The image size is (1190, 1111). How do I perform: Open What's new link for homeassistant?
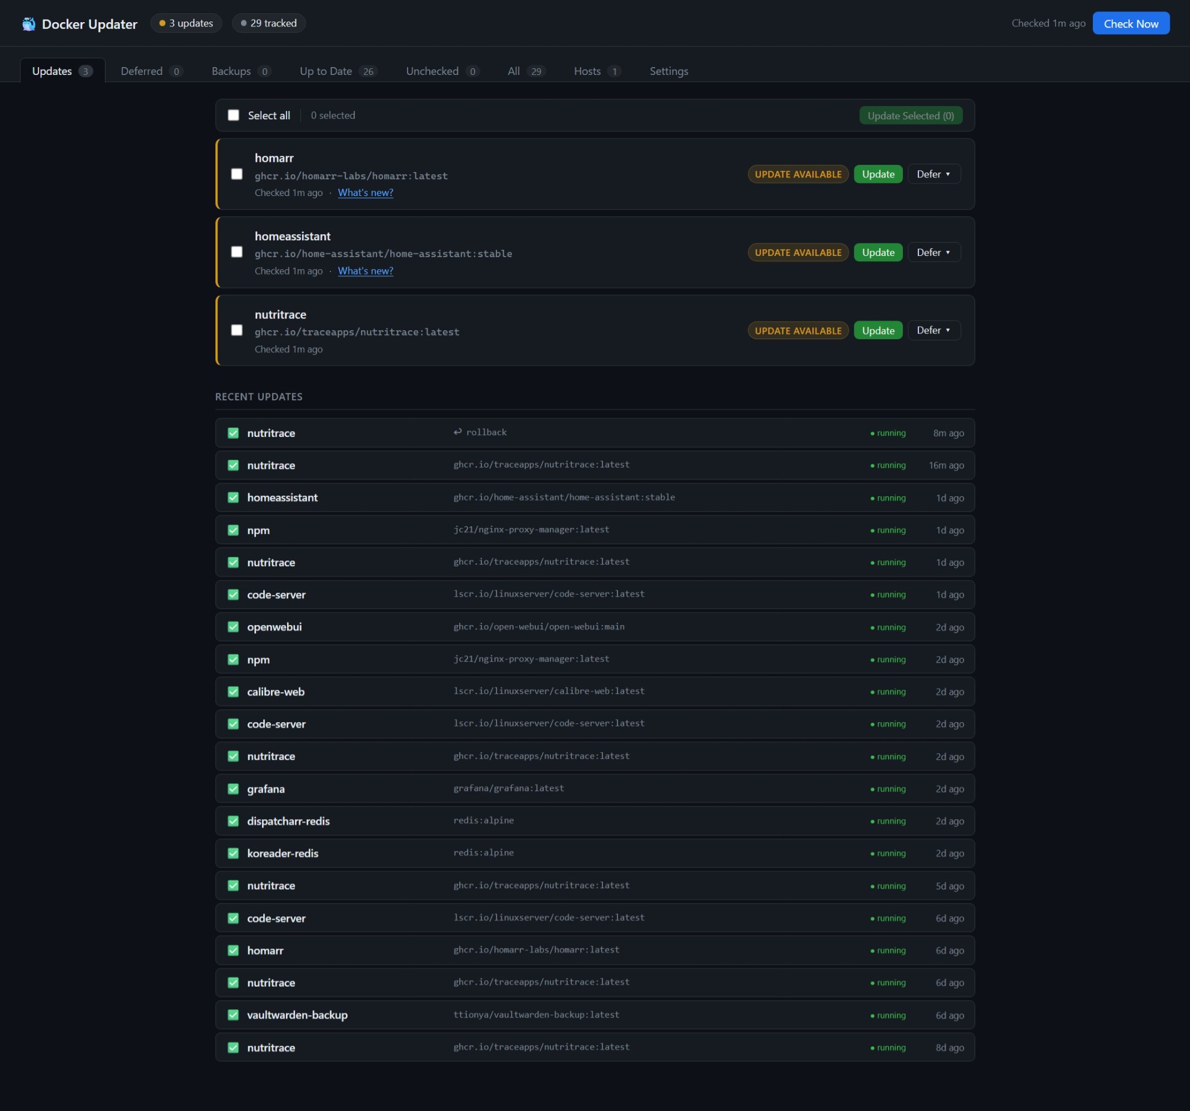click(366, 271)
